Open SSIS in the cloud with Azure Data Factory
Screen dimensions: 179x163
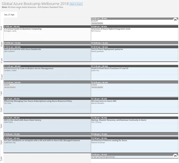[x=22, y=120]
